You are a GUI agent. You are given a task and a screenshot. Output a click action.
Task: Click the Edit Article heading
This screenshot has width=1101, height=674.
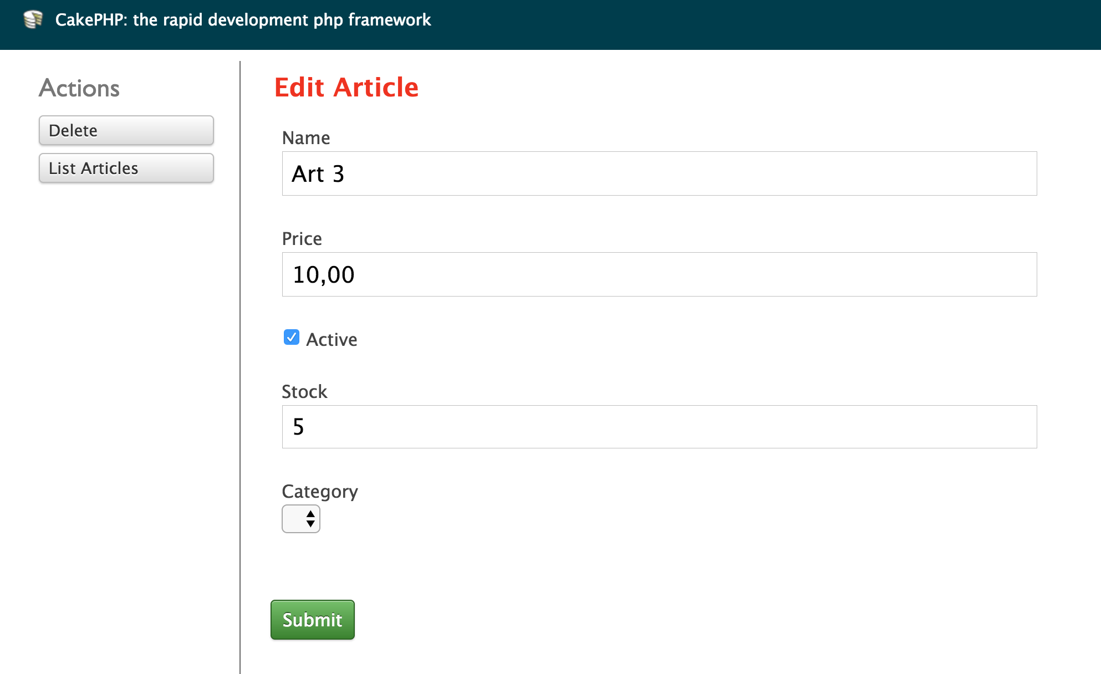click(x=346, y=88)
